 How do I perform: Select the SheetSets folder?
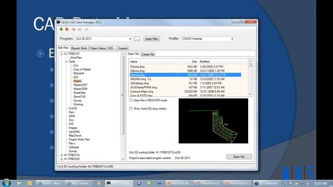coord(80,92)
